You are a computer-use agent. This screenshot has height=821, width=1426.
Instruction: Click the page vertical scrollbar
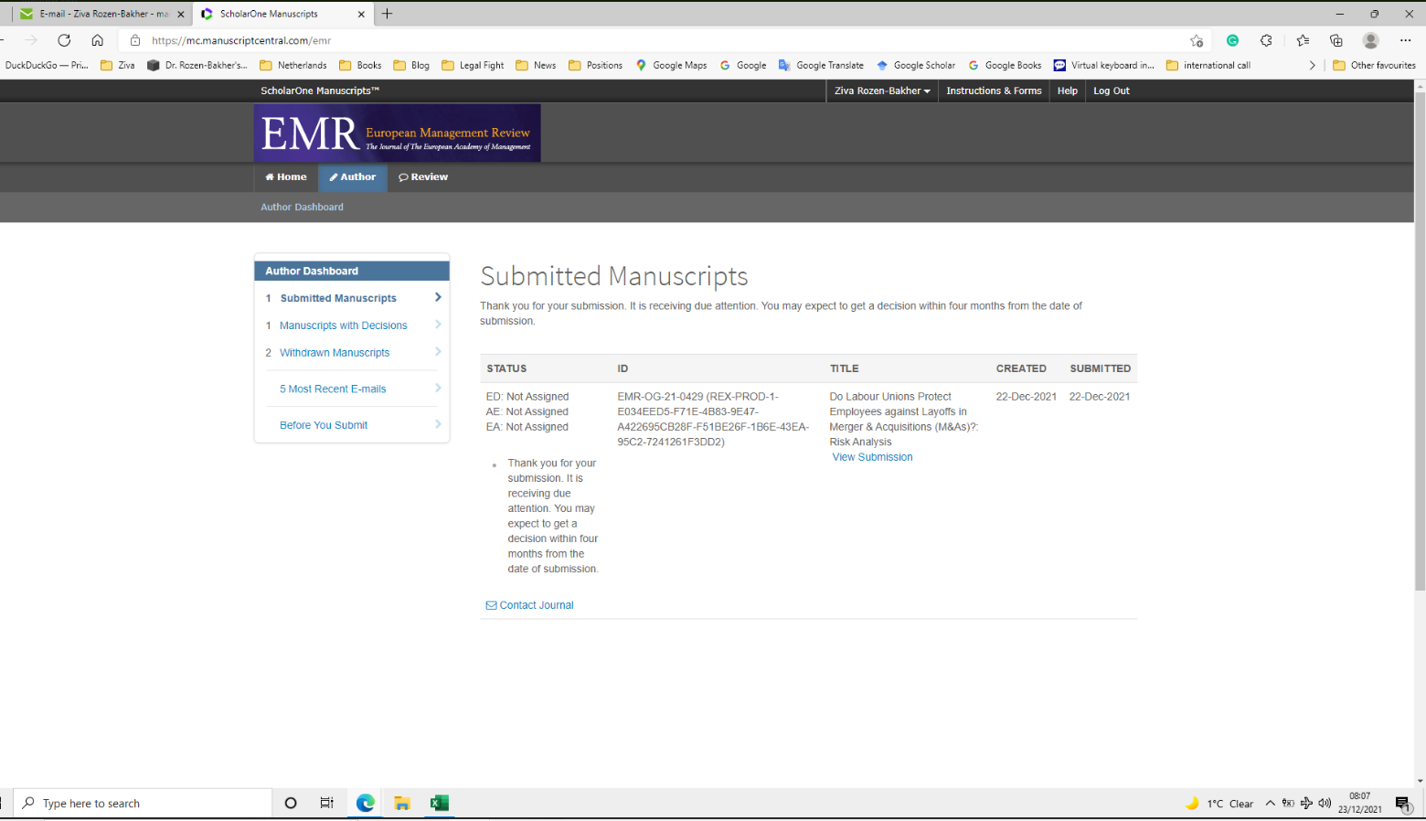[1420, 342]
